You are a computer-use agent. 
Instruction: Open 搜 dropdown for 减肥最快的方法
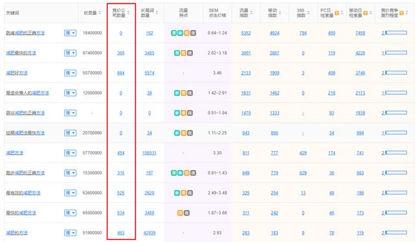(x=70, y=53)
